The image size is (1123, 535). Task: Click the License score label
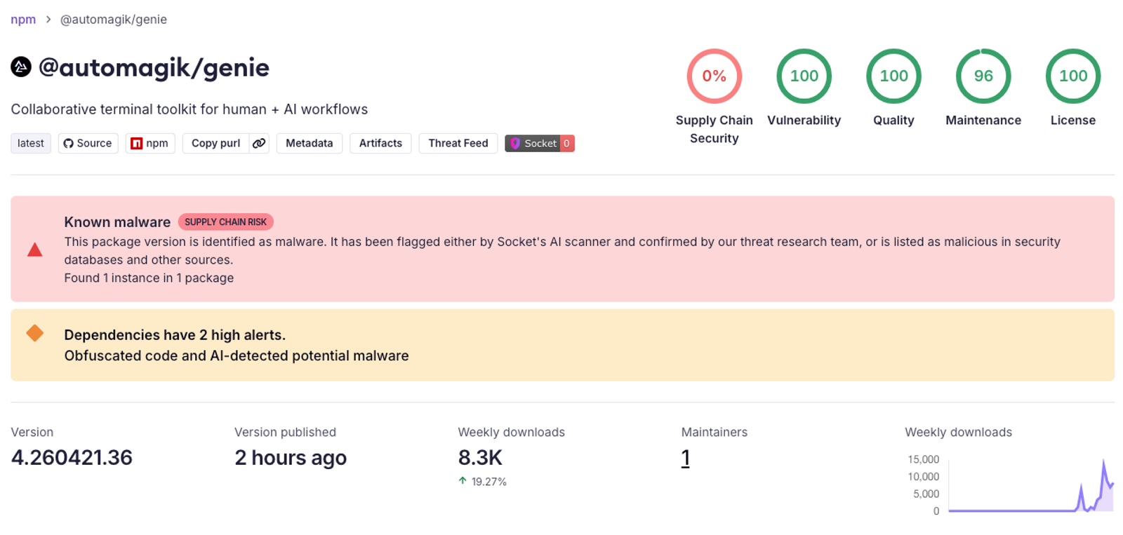pyautogui.click(x=1073, y=120)
